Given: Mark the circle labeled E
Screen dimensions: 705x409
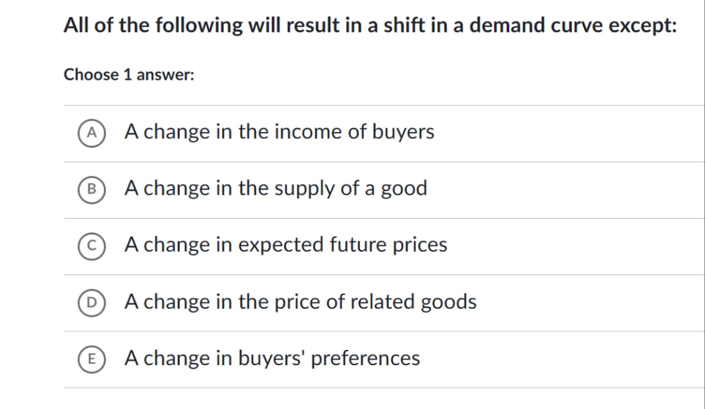Looking at the screenshot, I should [92, 359].
